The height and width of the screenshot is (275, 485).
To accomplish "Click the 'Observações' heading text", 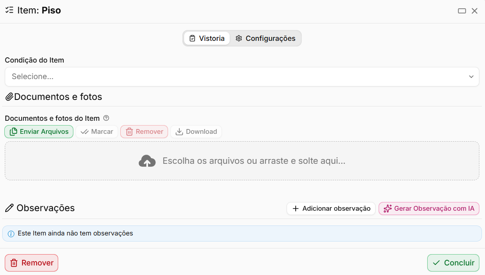I will 46,208.
